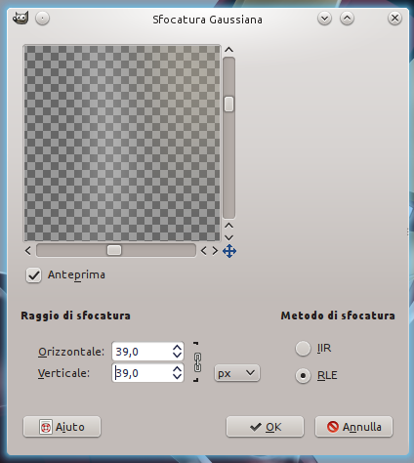Increase the Orizzontale radius value
The image size is (414, 463).
click(177, 348)
